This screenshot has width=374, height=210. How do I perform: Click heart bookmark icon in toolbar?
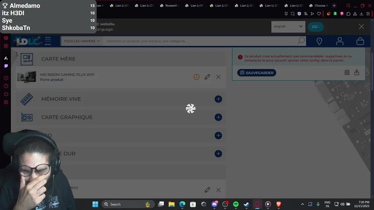[x=319, y=14]
